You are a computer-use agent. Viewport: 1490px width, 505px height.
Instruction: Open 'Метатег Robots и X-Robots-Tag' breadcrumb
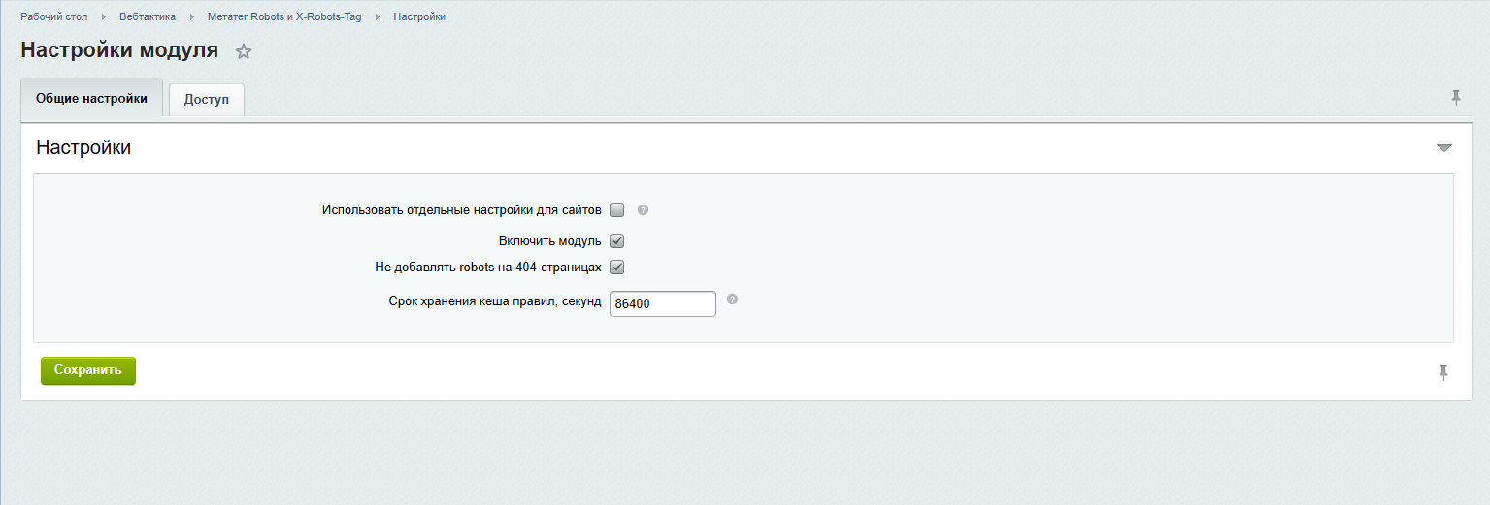[x=284, y=16]
